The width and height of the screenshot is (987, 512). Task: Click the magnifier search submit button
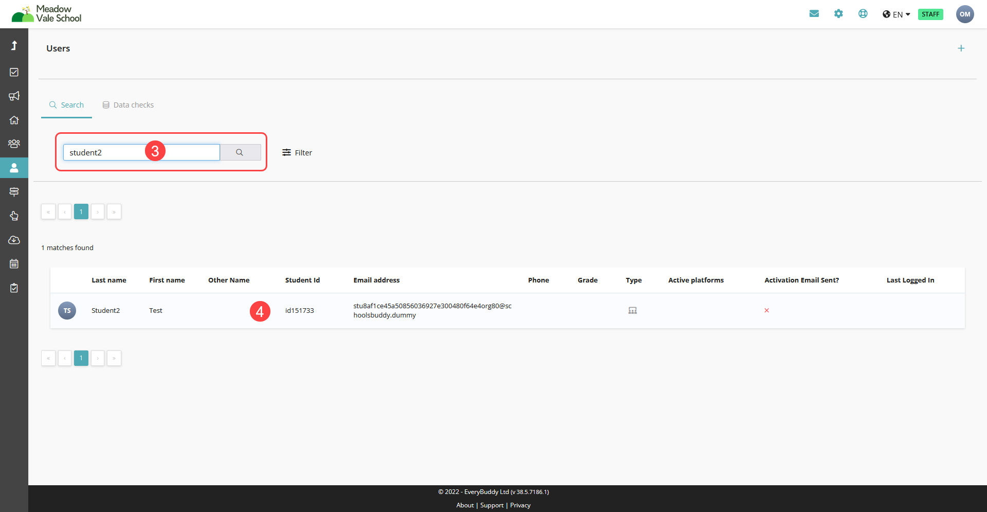coord(240,152)
